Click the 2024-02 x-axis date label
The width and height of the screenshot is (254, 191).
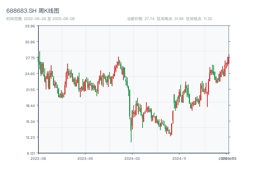(132, 158)
